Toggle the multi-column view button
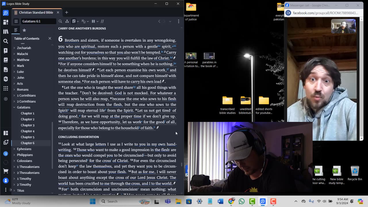This screenshot has width=368, height=207. coord(93,21)
